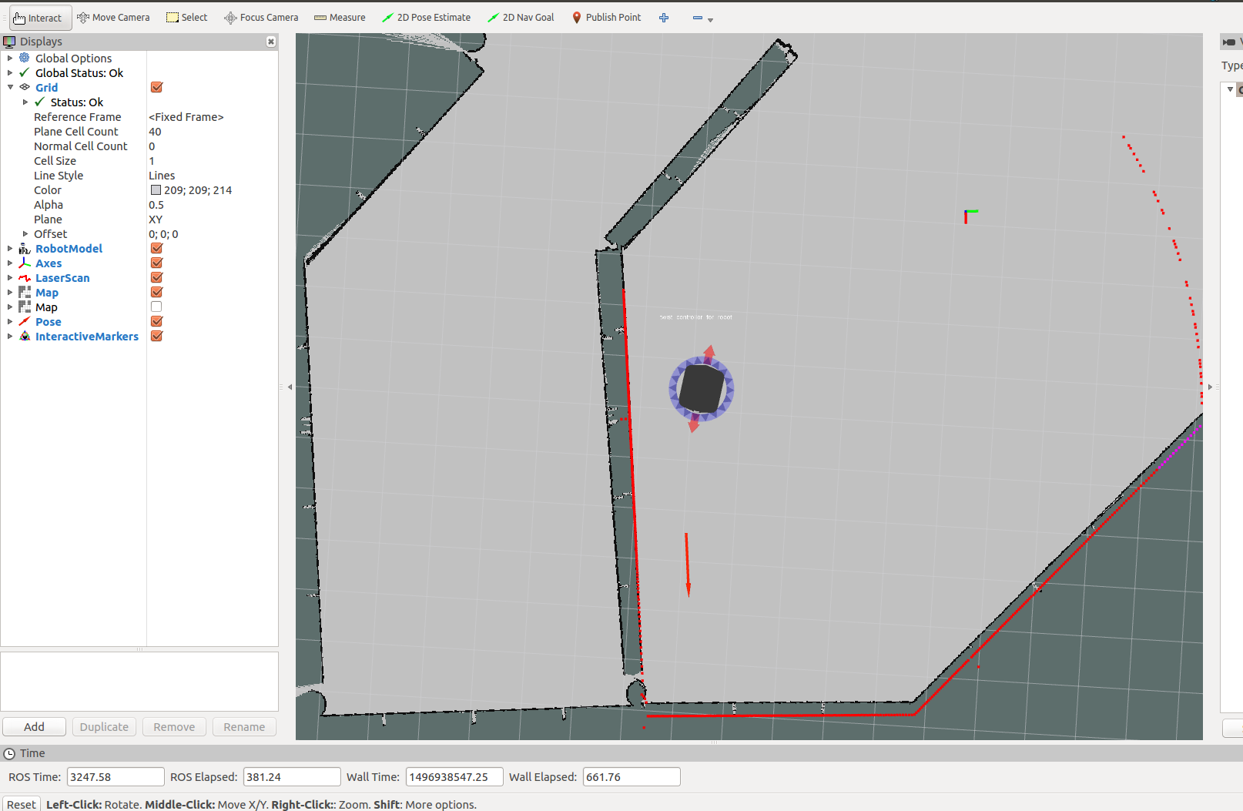This screenshot has height=811, width=1243.
Task: Click the Grid color swatch
Action: [156, 190]
